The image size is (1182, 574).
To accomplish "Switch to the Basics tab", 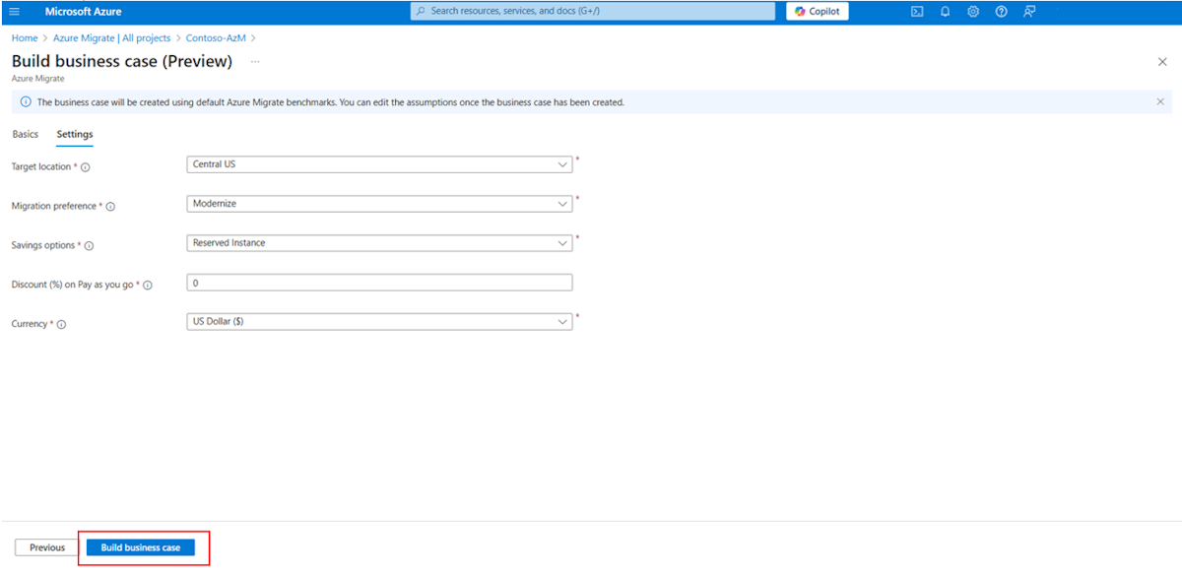I will 25,133.
